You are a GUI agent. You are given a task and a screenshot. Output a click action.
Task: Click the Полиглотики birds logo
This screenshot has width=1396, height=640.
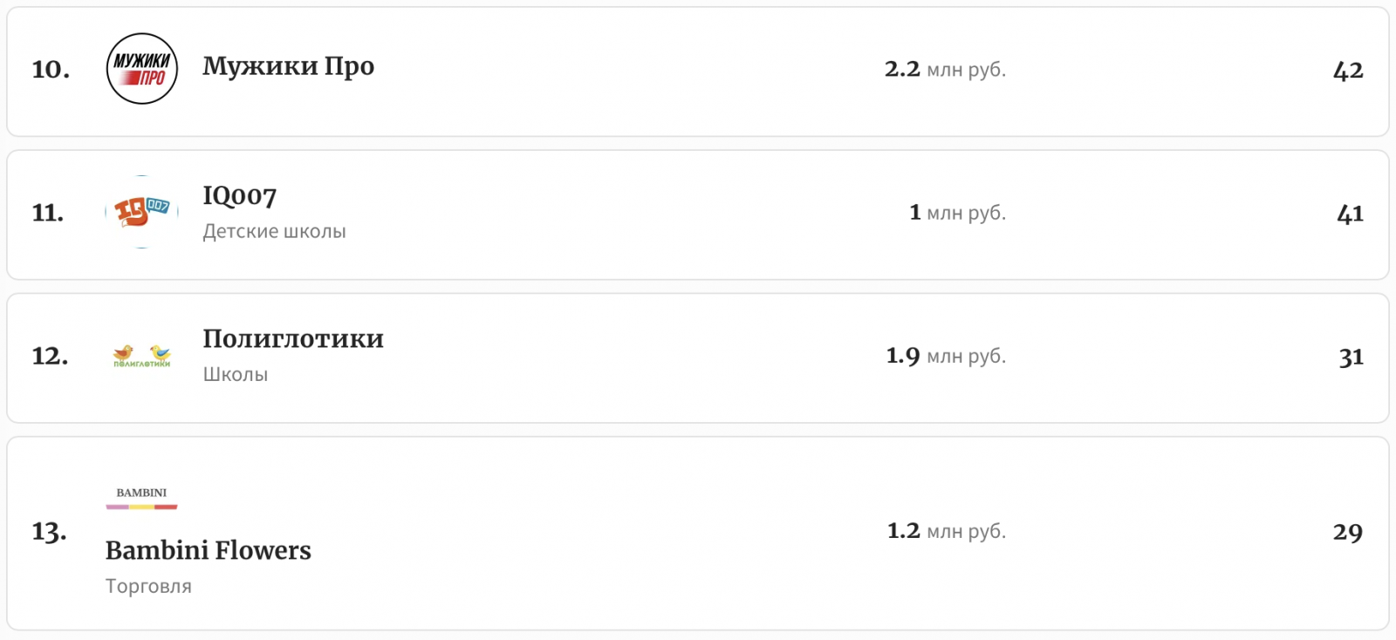pyautogui.click(x=141, y=355)
